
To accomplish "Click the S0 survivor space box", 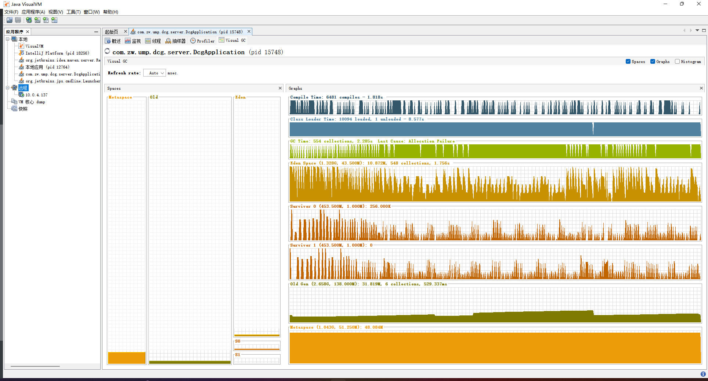I will (x=257, y=346).
